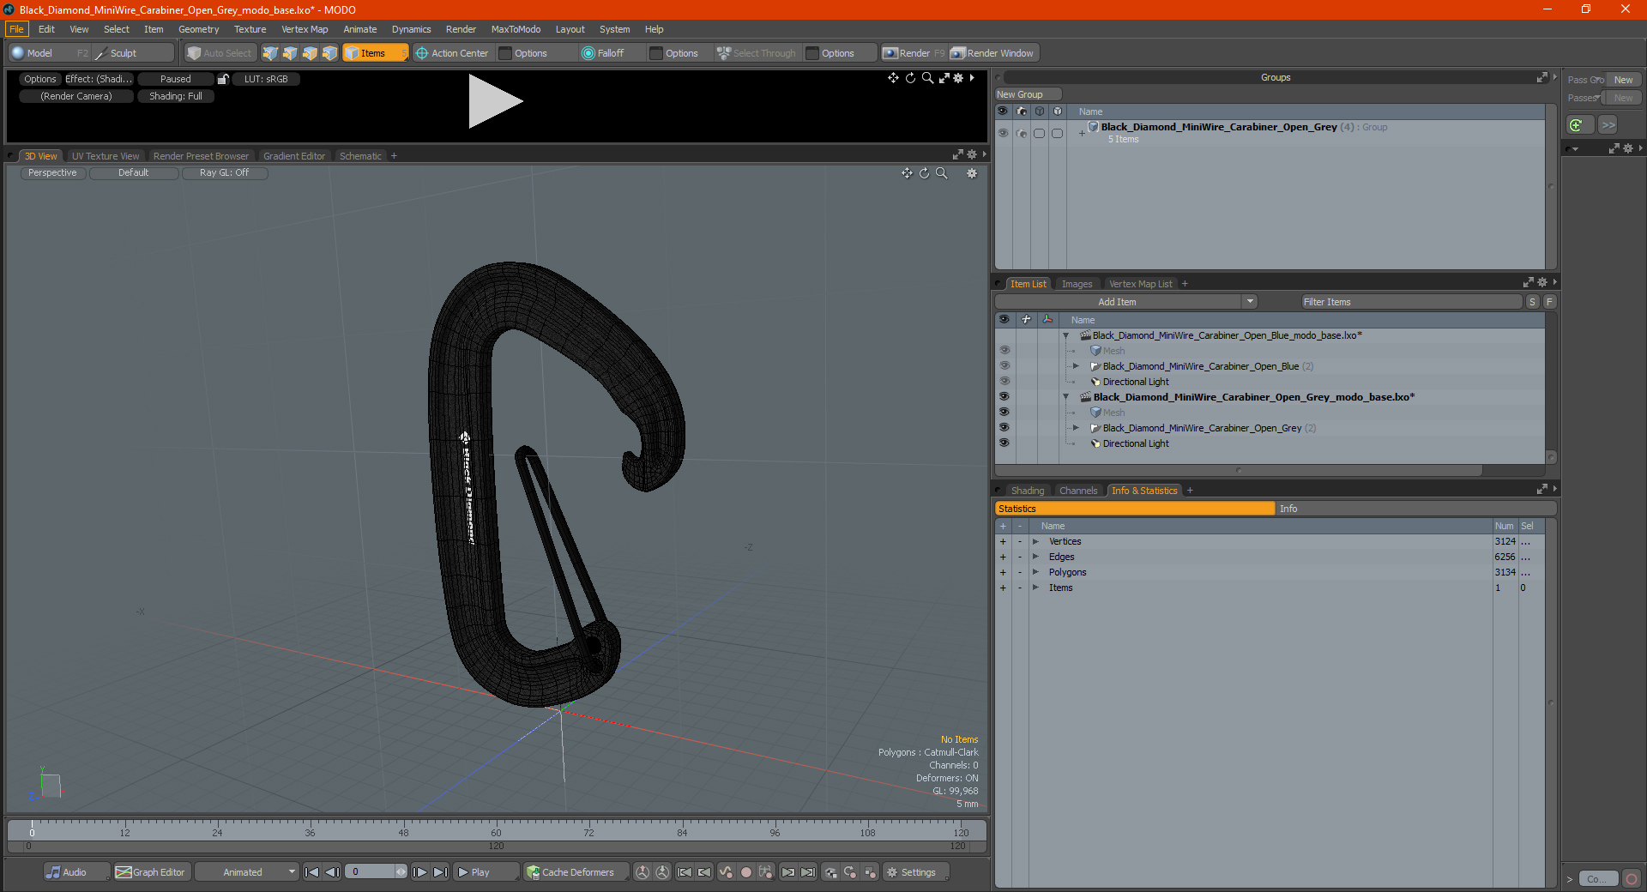Open the Vertex Map menu
This screenshot has height=892, width=1647.
coord(305,29)
